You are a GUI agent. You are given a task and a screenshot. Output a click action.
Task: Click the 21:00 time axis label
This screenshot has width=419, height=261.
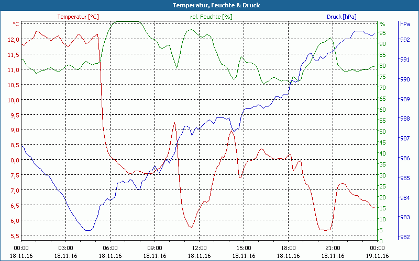click(x=333, y=248)
